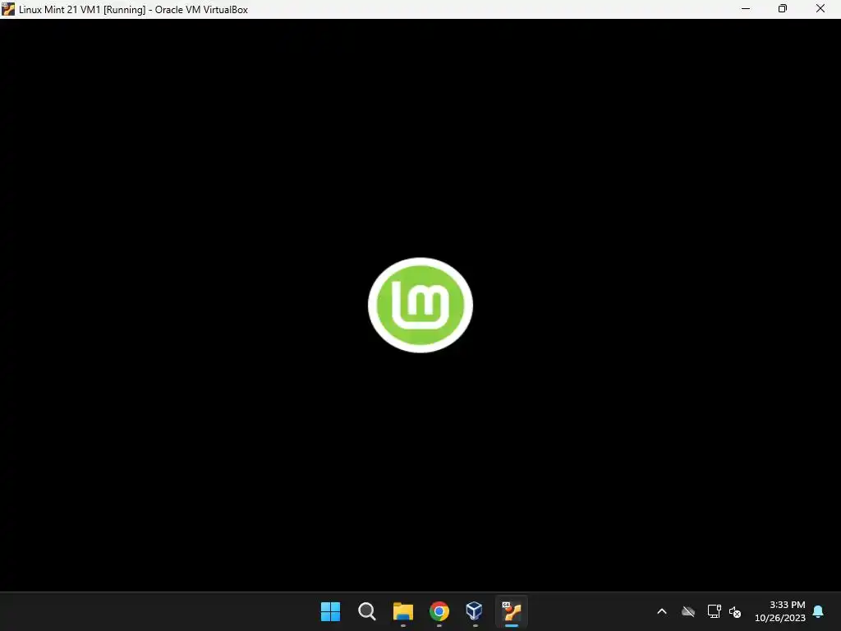Open the notification bell

(819, 611)
